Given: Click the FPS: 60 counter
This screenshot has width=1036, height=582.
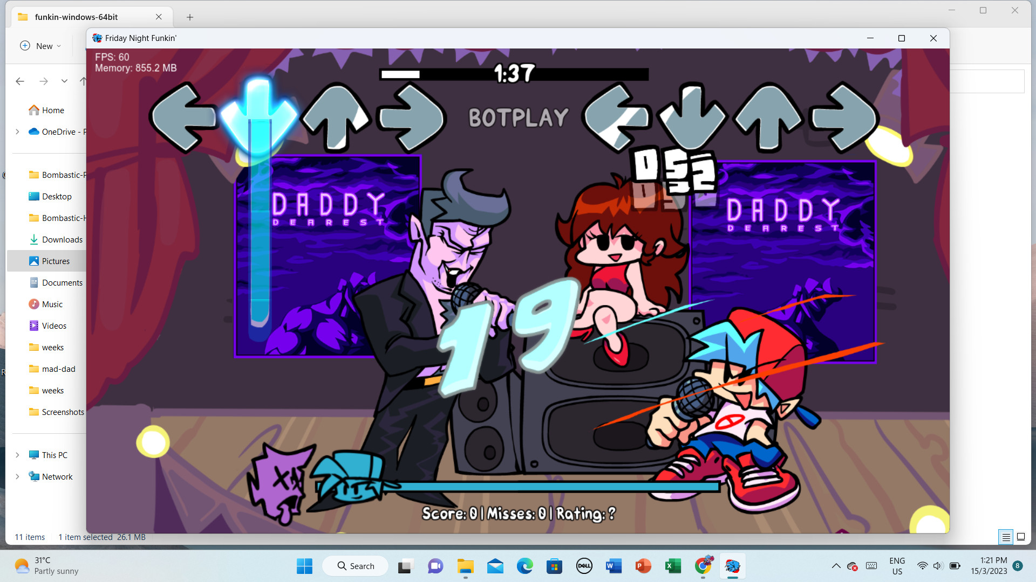Looking at the screenshot, I should (x=112, y=57).
